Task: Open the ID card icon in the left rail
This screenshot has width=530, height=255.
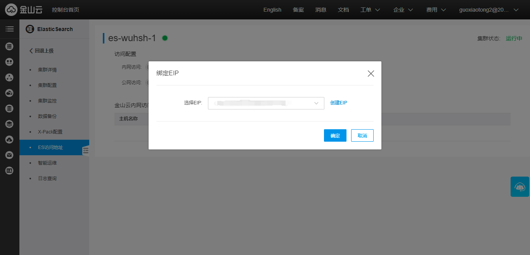Action: click(x=9, y=171)
